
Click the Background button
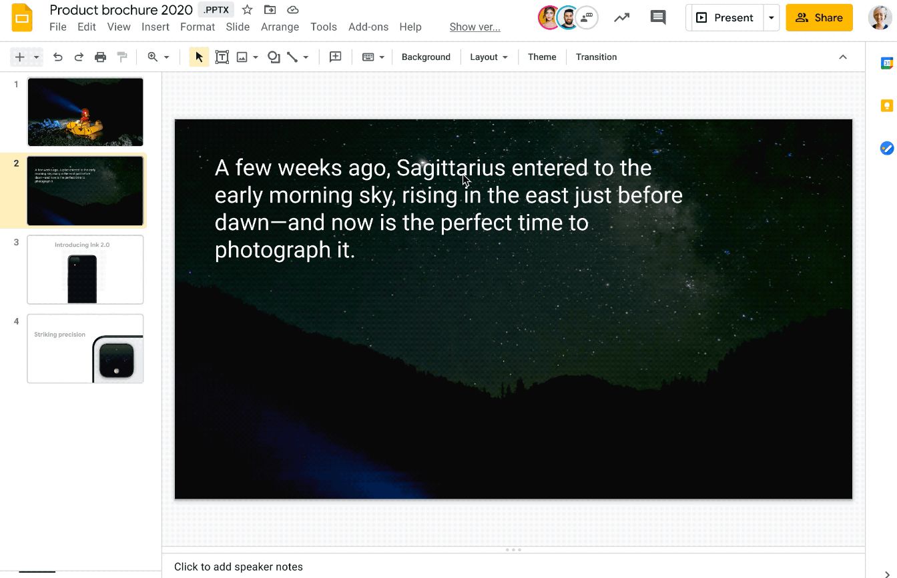(426, 57)
